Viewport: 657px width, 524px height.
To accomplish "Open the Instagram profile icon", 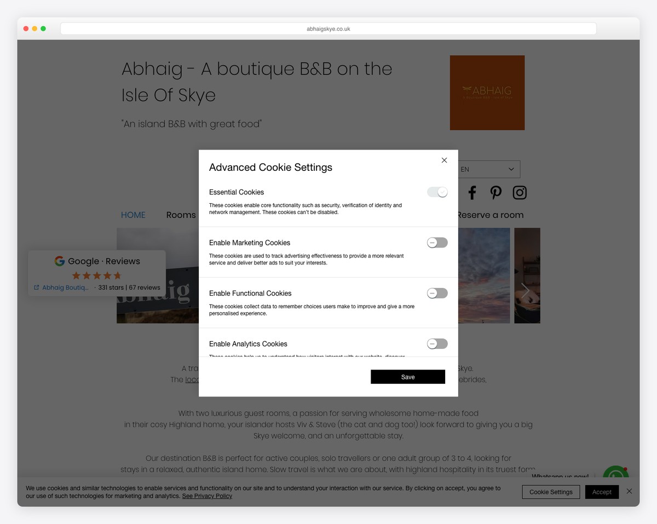I will click(519, 192).
